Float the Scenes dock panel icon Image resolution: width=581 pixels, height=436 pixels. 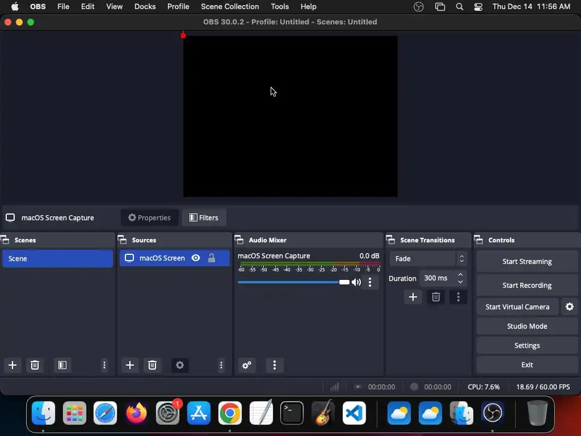coord(5,240)
